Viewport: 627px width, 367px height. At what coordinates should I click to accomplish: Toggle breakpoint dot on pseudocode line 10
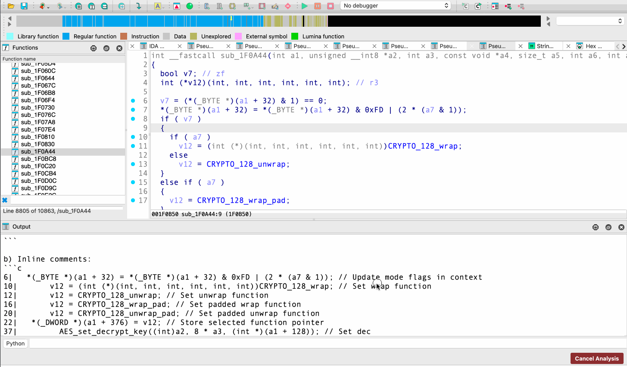pos(133,137)
